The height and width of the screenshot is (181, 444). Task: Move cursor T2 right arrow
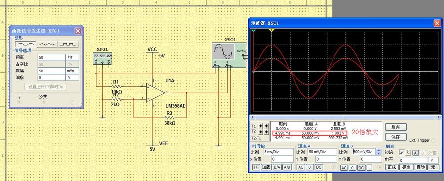tap(266, 132)
